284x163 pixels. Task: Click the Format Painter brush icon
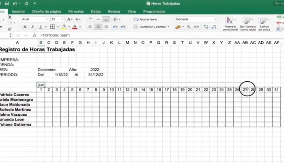(10, 29)
